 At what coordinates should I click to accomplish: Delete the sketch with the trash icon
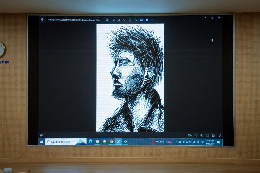pos(119,20)
